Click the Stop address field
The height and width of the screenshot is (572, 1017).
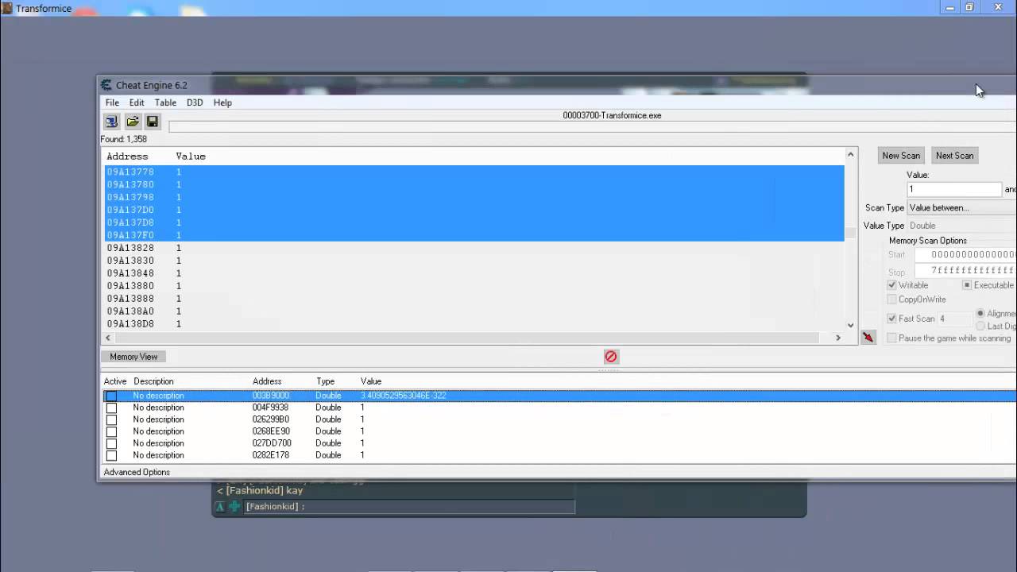[x=965, y=271]
